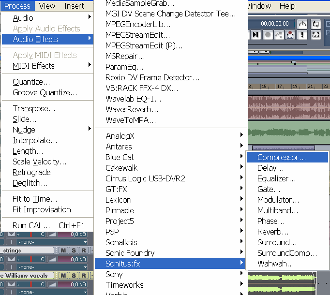Open the View menu
This screenshot has height=295, width=330.
click(x=47, y=6)
